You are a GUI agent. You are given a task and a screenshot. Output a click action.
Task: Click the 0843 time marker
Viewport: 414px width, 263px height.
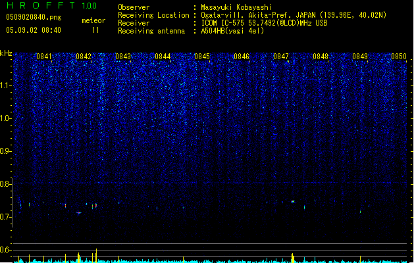(123, 57)
